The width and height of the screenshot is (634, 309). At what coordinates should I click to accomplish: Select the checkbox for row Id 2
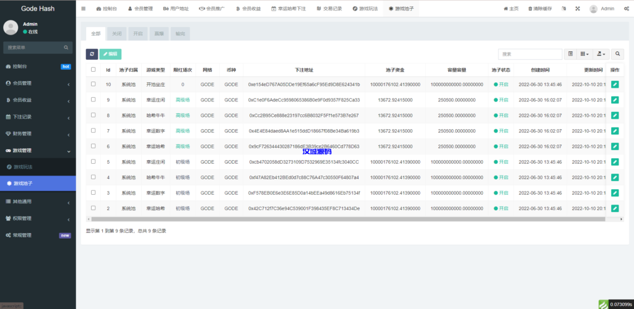[x=93, y=208]
